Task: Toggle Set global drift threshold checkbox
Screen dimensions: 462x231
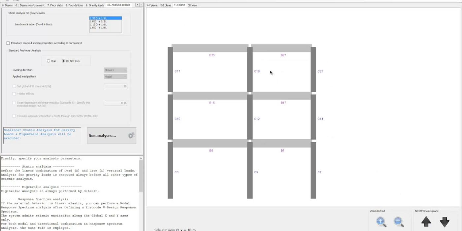Action: [14, 86]
